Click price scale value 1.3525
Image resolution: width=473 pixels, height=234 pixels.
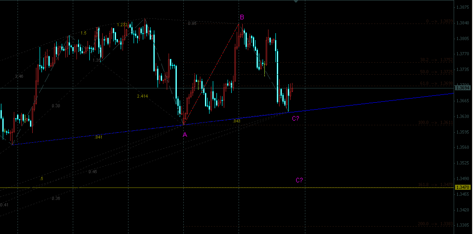pyautogui.click(x=462, y=163)
